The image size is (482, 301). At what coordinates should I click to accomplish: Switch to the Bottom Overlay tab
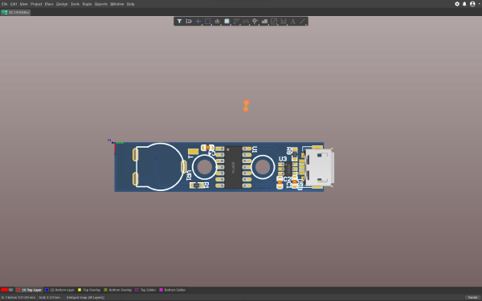pyautogui.click(x=118, y=290)
